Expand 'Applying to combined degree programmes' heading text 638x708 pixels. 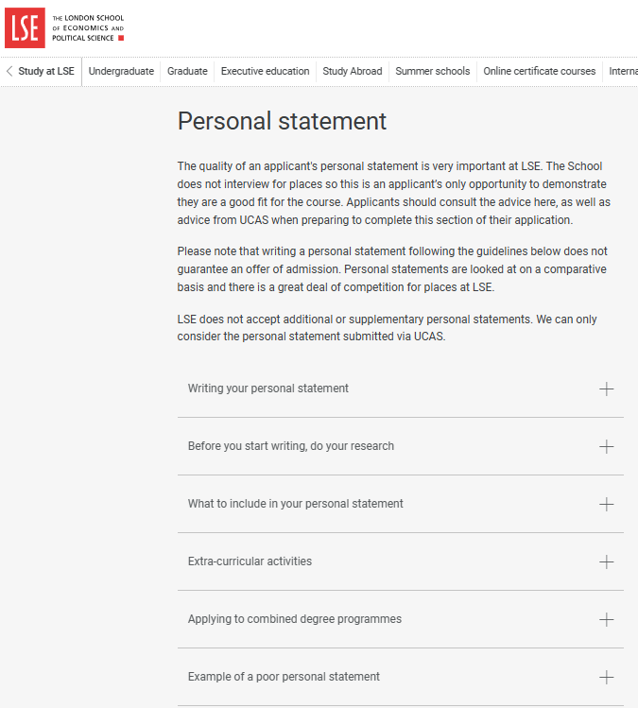tap(294, 619)
